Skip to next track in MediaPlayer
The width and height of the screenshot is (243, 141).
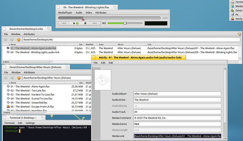tap(94, 23)
